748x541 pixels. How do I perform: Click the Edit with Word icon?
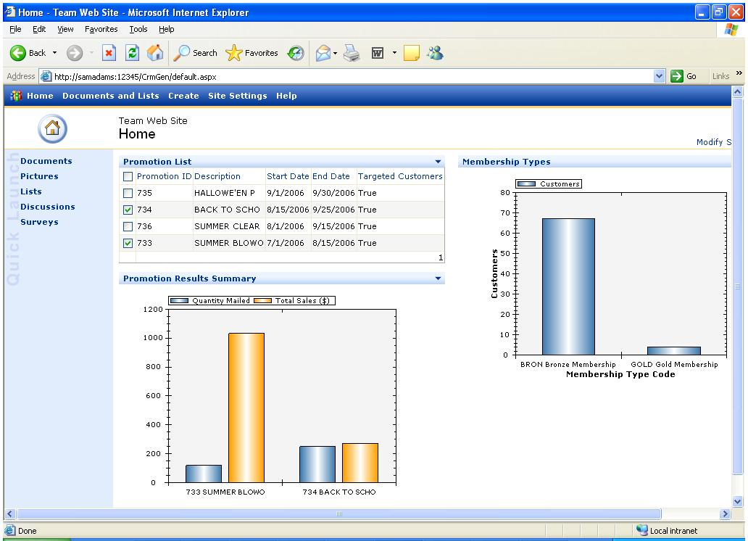(x=378, y=53)
